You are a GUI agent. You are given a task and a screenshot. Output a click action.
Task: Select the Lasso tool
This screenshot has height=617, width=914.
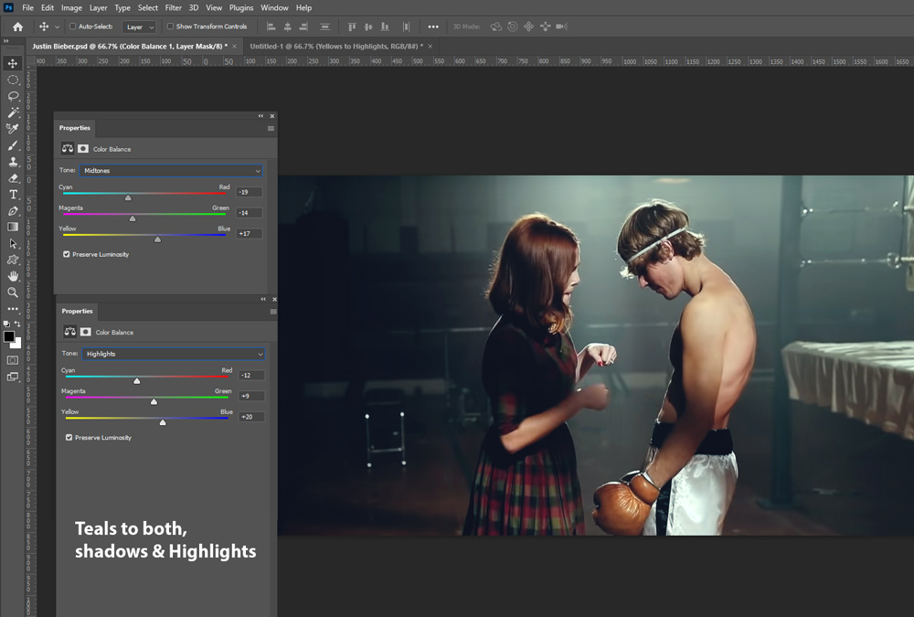[13, 96]
